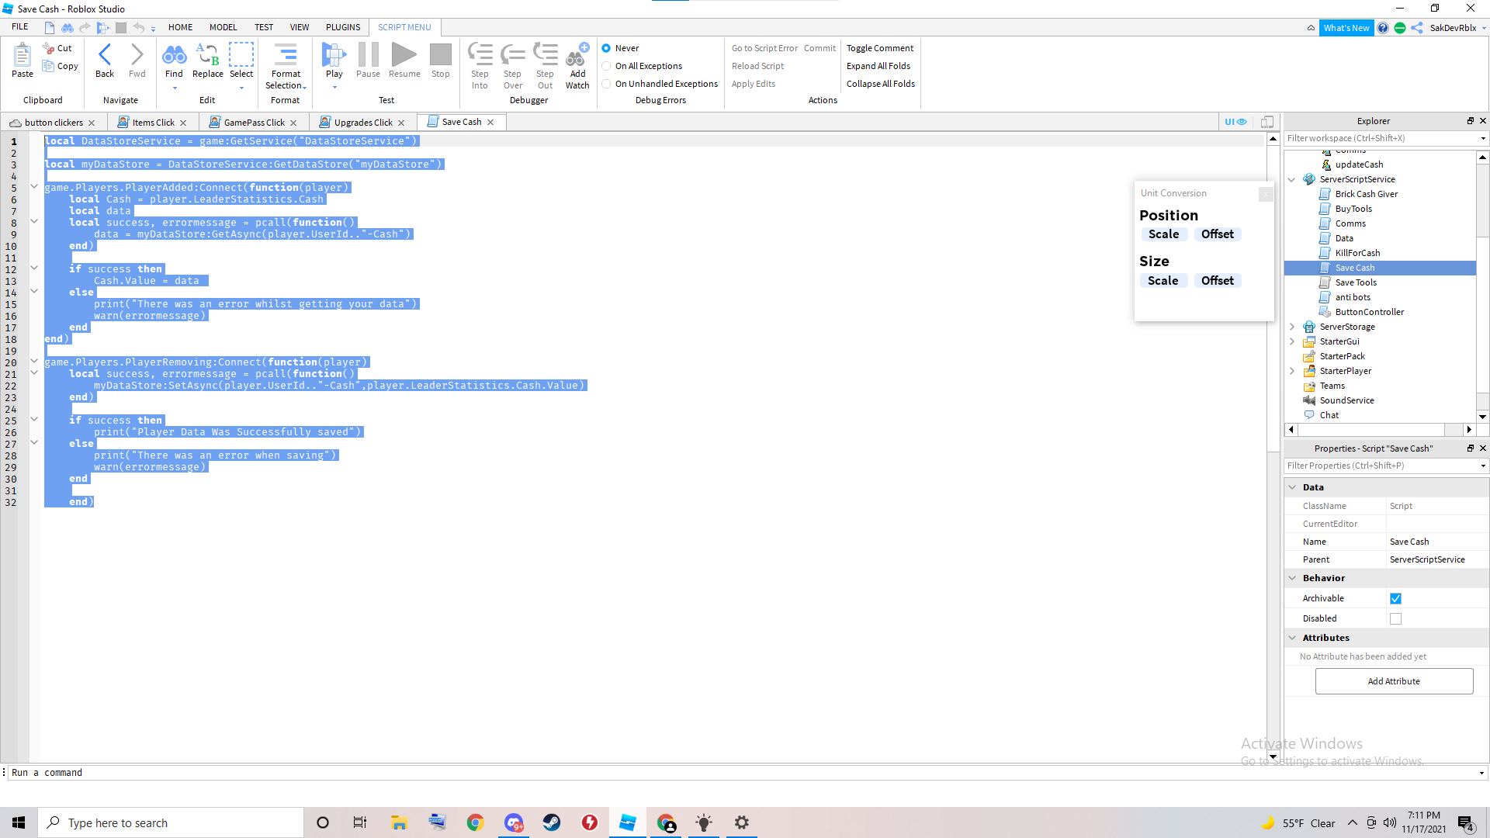Click the Step Into debugger icon

(x=480, y=55)
